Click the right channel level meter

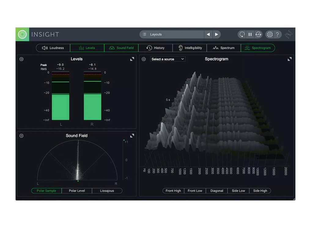click(x=92, y=96)
